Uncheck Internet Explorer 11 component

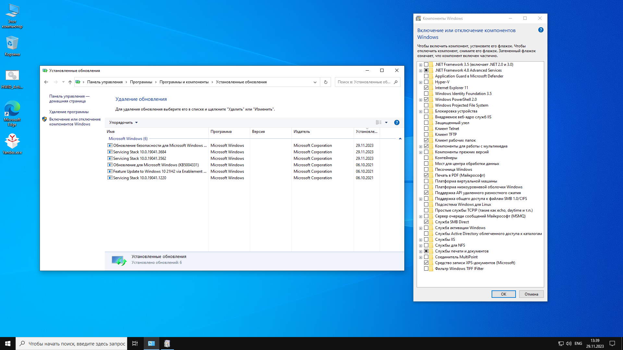426,88
